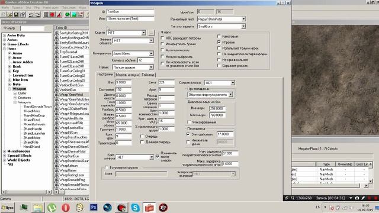Open the SmallGuns equip type dropdown
The width and height of the screenshot is (379, 213).
pos(243,26)
